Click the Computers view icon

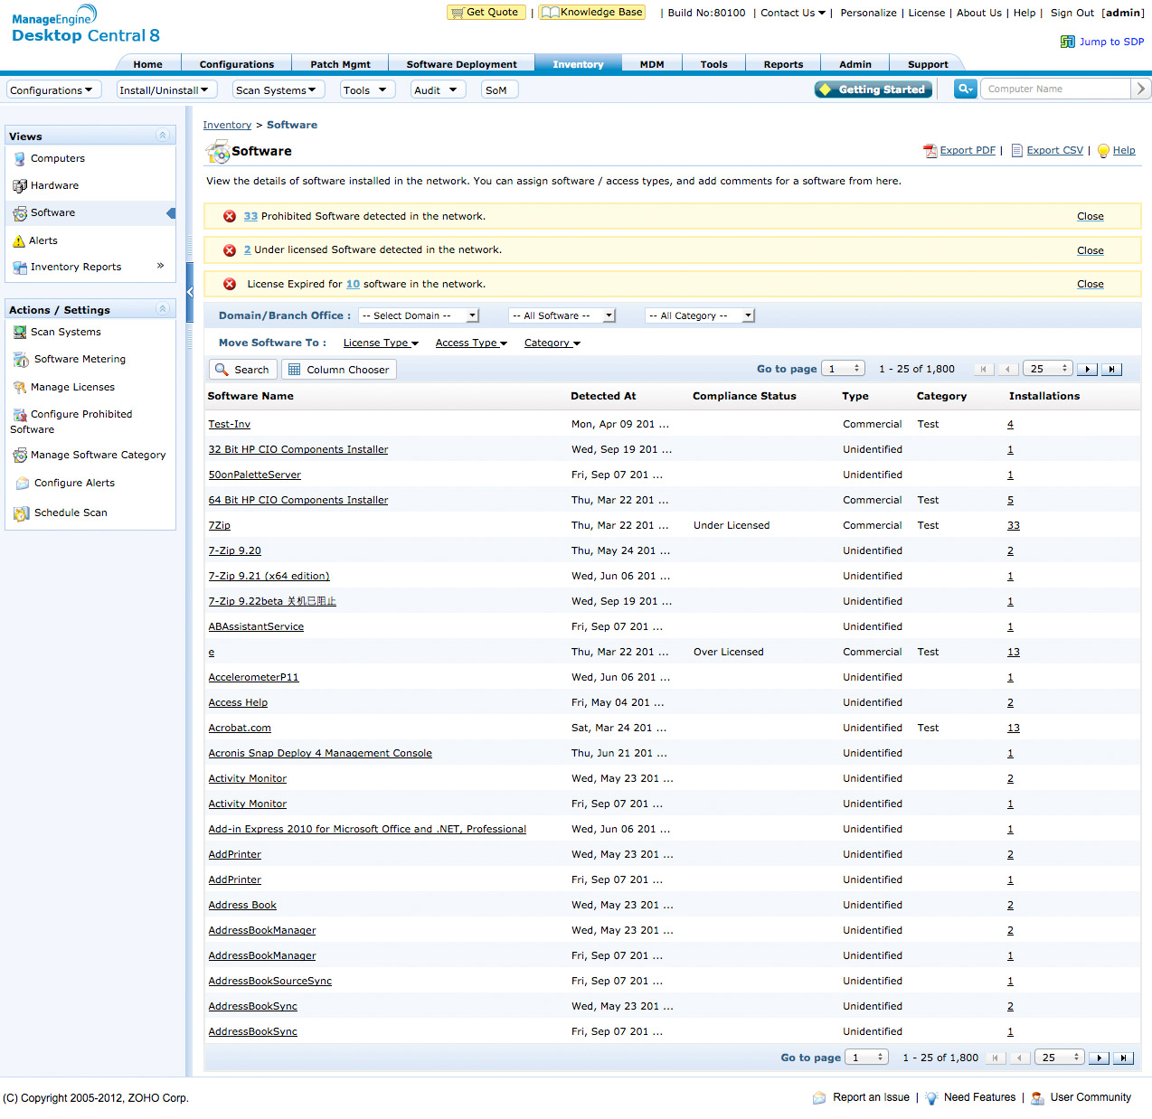[x=20, y=159]
